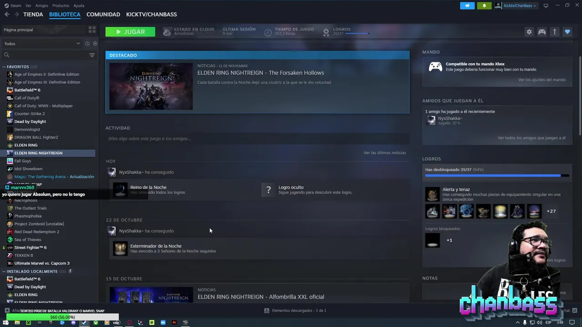The width and height of the screenshot is (582, 327).
Task: Select Counter-Strike 2 in the library
Action: tap(30, 114)
